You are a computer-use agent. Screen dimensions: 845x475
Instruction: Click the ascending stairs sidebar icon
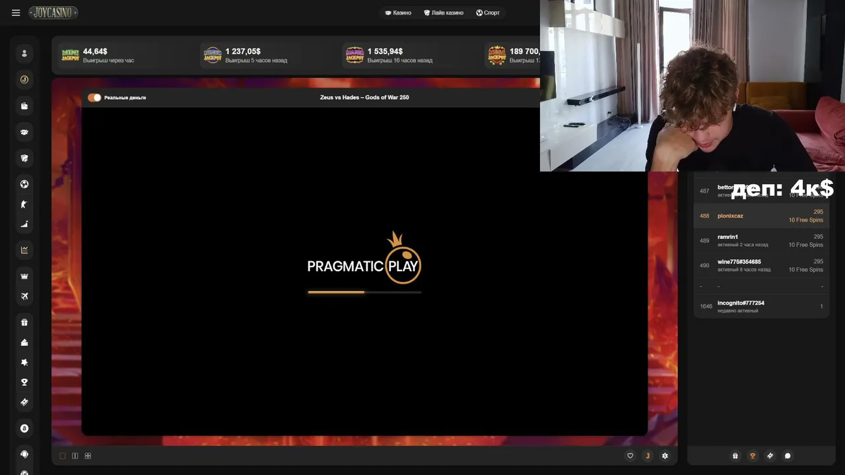click(x=24, y=224)
